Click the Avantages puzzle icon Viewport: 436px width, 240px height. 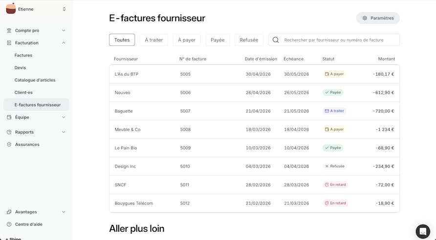pyautogui.click(x=9, y=212)
